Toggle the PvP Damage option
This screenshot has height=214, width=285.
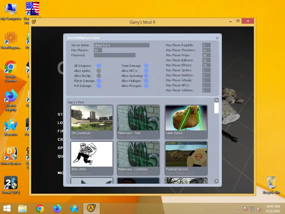click(99, 86)
